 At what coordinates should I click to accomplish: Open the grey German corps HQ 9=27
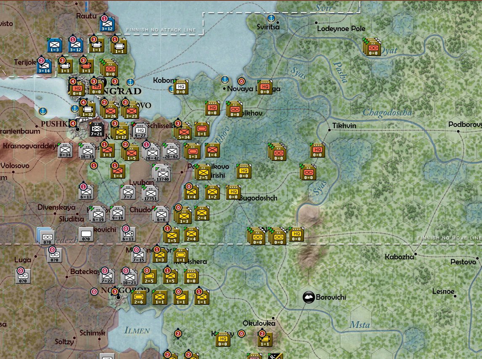click(x=140, y=131)
